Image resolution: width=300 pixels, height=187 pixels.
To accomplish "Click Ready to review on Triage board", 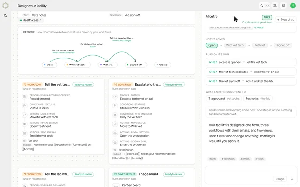I will tap(173, 174).
